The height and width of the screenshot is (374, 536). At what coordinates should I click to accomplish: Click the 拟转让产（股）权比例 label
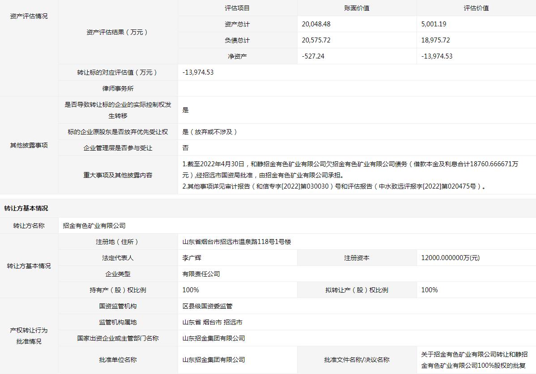(x=357, y=290)
